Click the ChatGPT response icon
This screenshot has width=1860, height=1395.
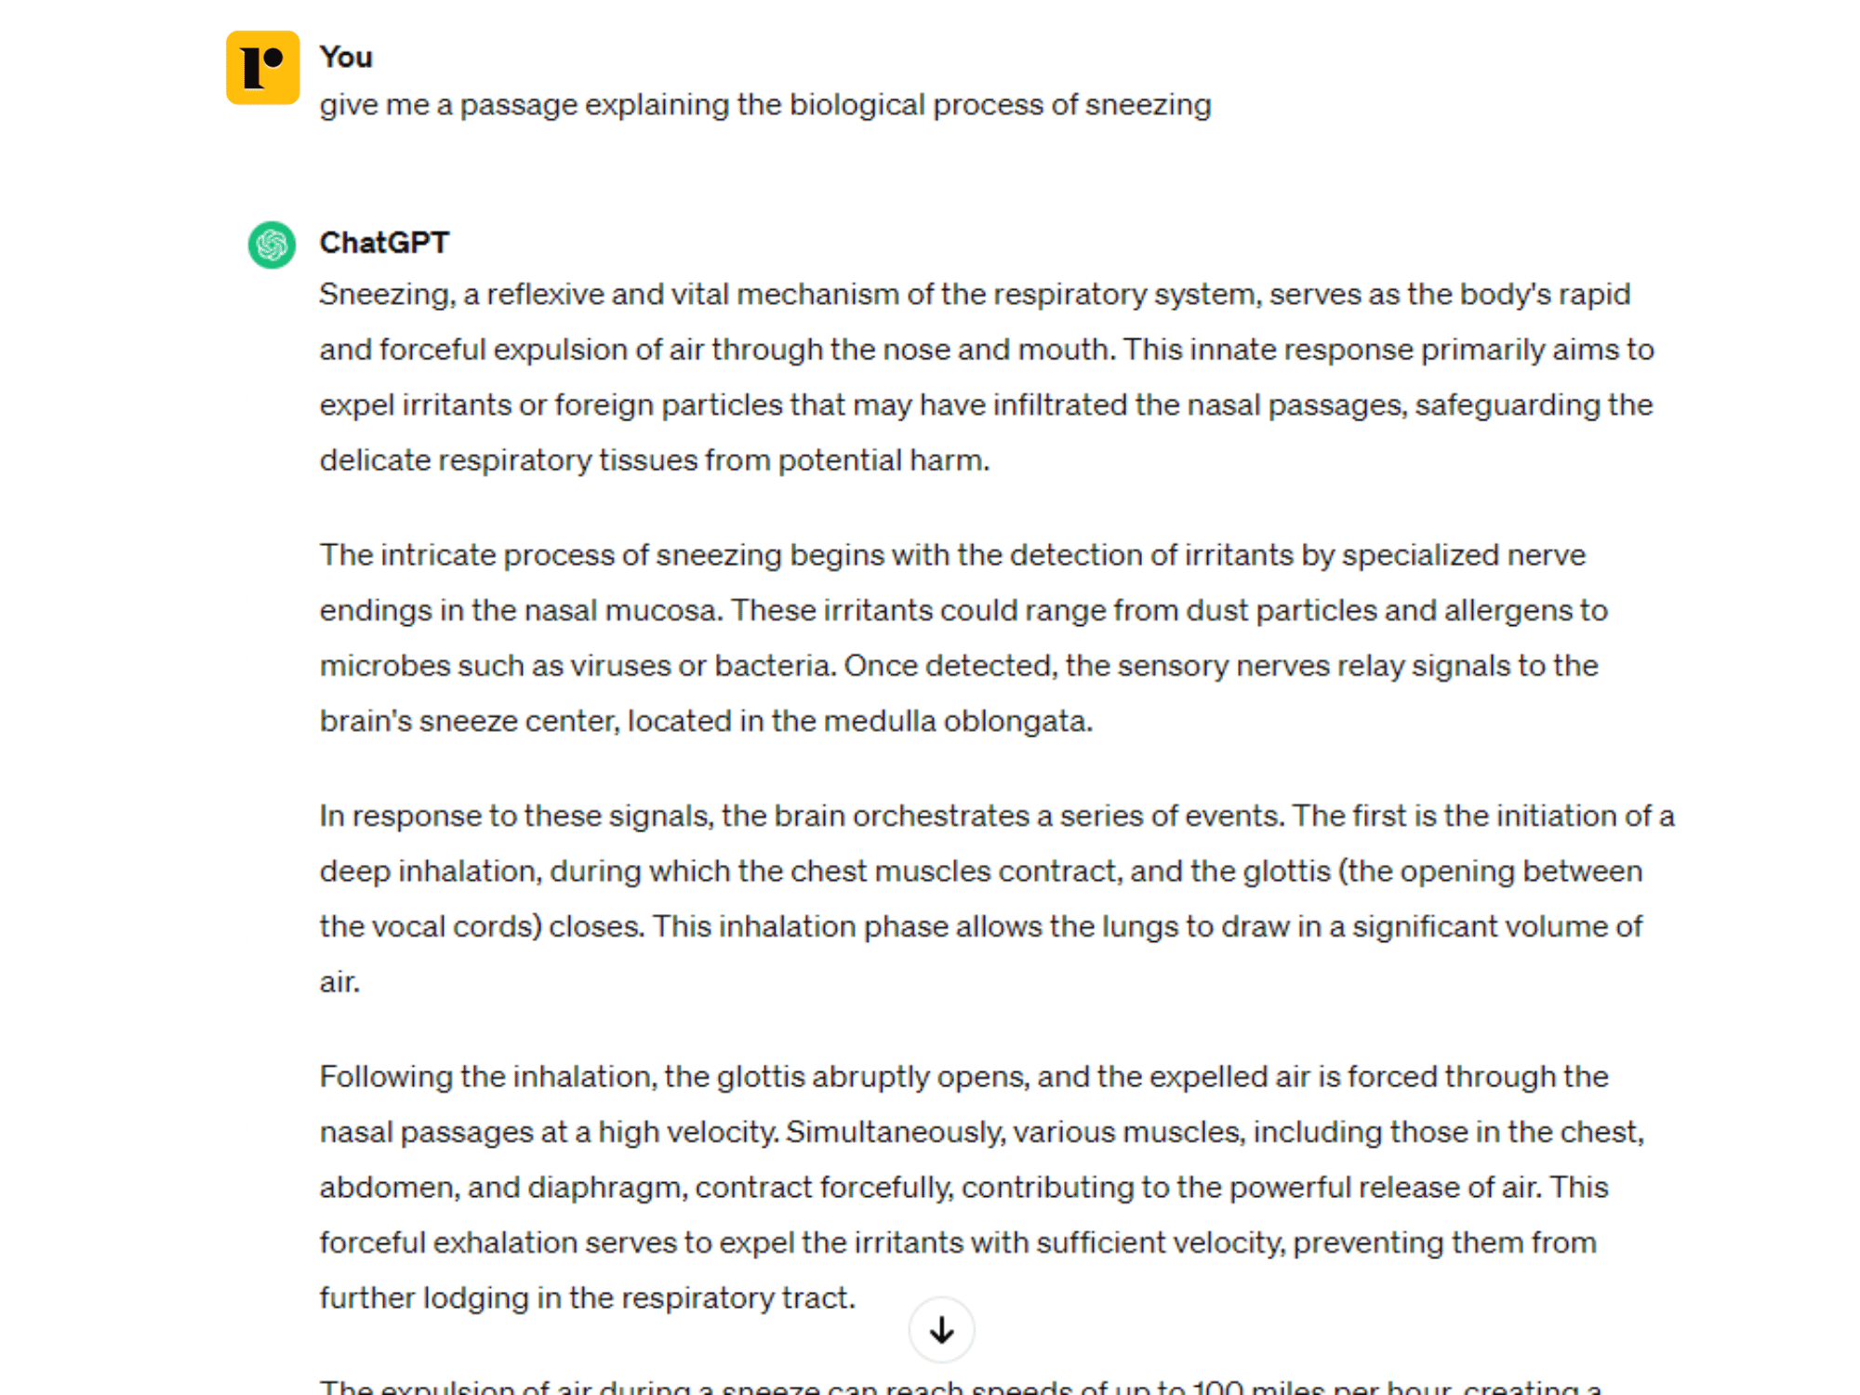pyautogui.click(x=270, y=242)
